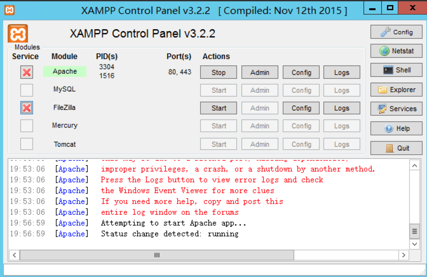
Task: Toggle the MySQL service checkbox
Action: pyautogui.click(x=27, y=90)
